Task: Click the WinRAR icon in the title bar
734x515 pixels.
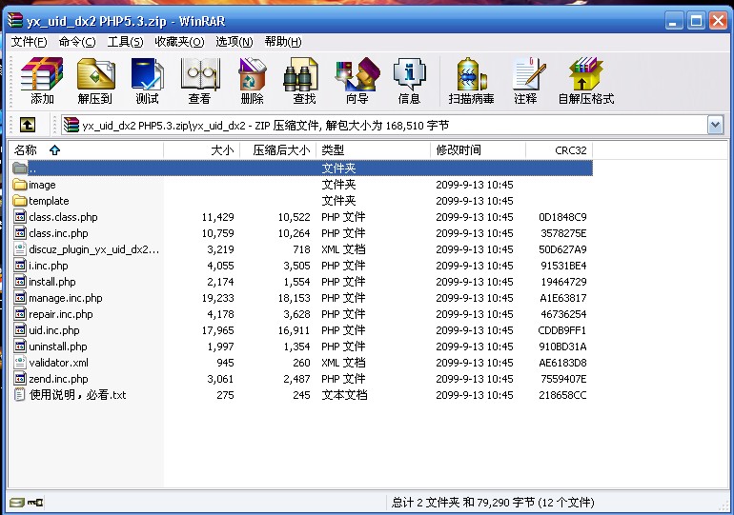Action: pos(15,21)
